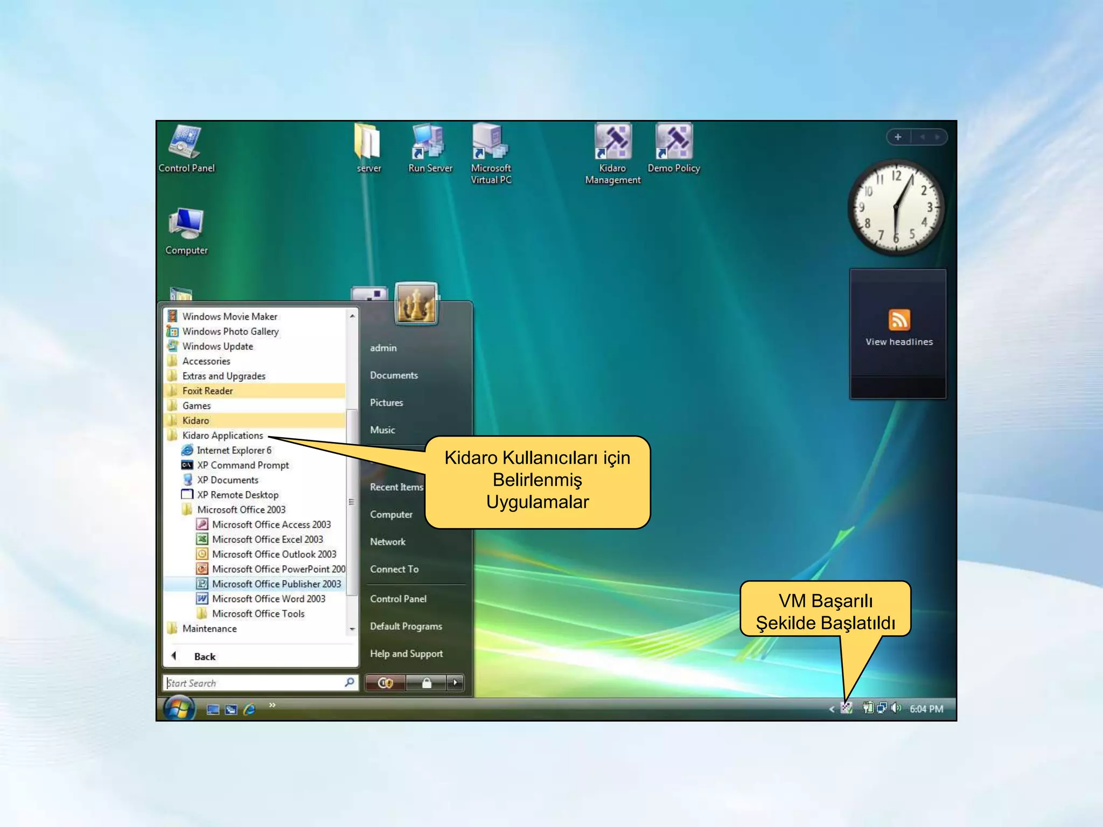Open Default Programs from Start menu
Screen dimensions: 1103x827
click(x=406, y=626)
